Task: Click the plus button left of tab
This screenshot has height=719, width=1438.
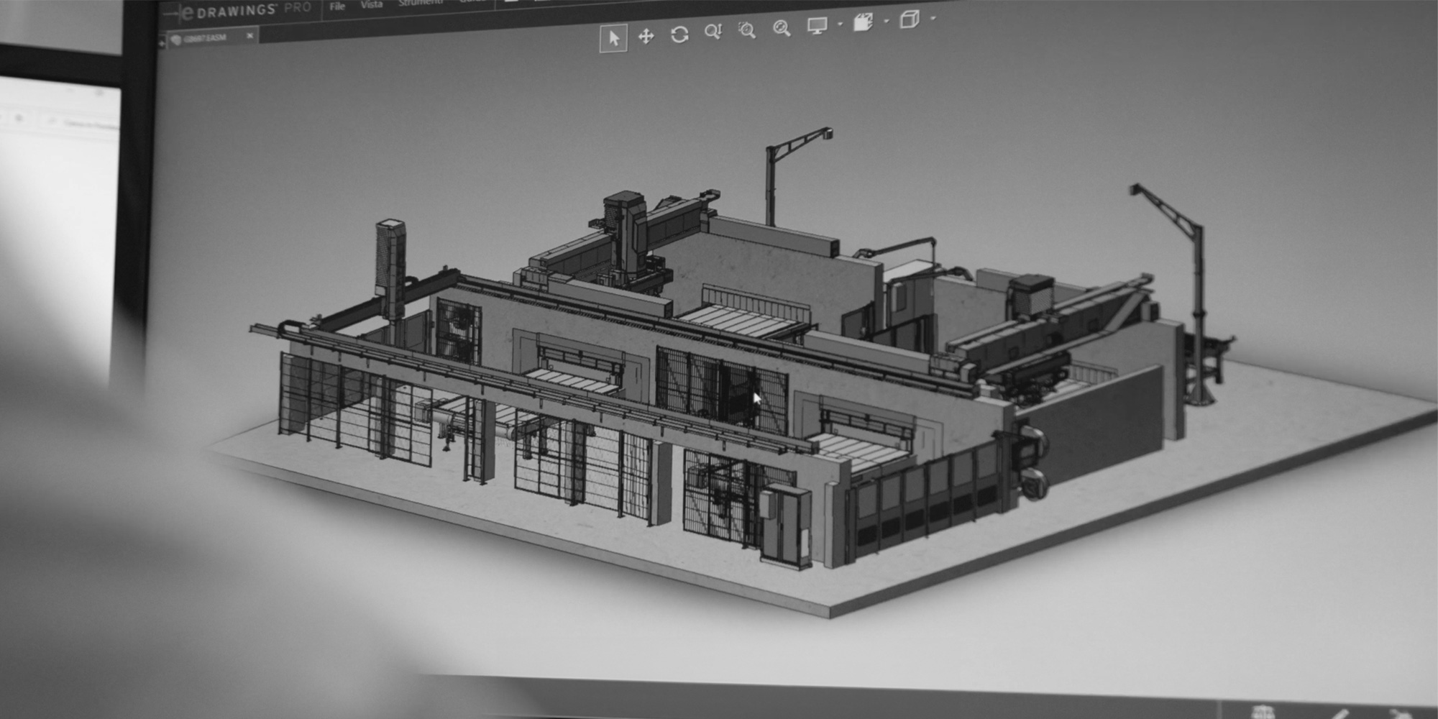Action: point(161,43)
